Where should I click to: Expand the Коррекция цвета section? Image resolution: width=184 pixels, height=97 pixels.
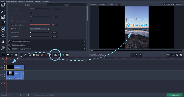click(x=47, y=45)
